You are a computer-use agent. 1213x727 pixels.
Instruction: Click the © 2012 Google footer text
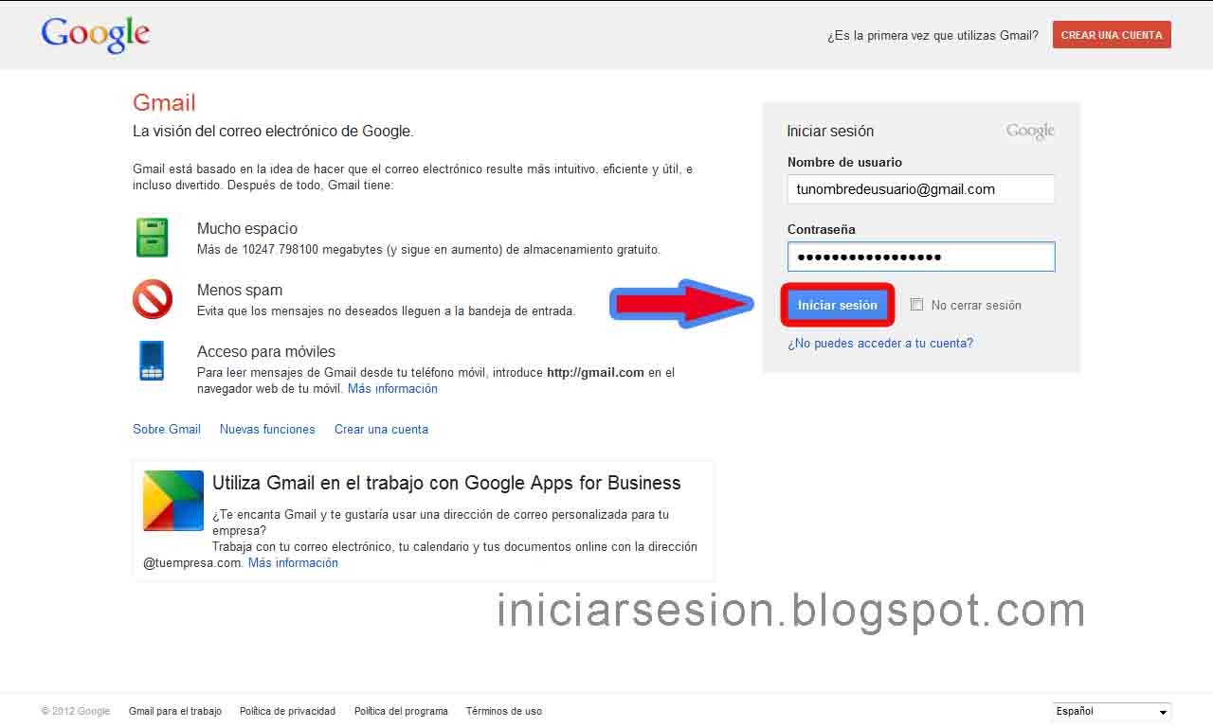[76, 711]
